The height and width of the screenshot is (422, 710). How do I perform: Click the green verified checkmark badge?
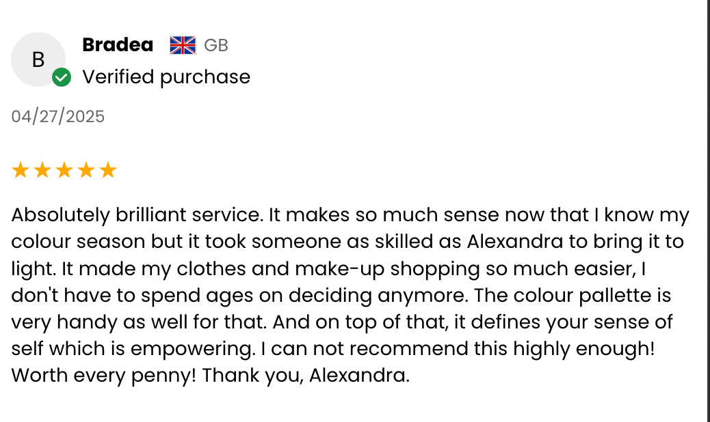coord(62,78)
